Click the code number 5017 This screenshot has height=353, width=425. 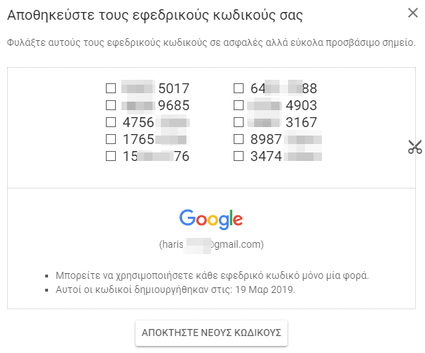(x=174, y=89)
